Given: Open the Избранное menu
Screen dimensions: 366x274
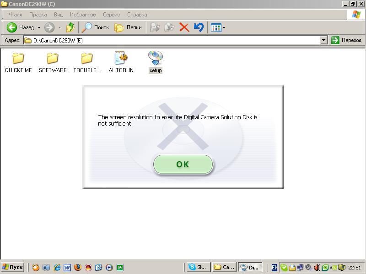Looking at the screenshot, I should click(83, 15).
